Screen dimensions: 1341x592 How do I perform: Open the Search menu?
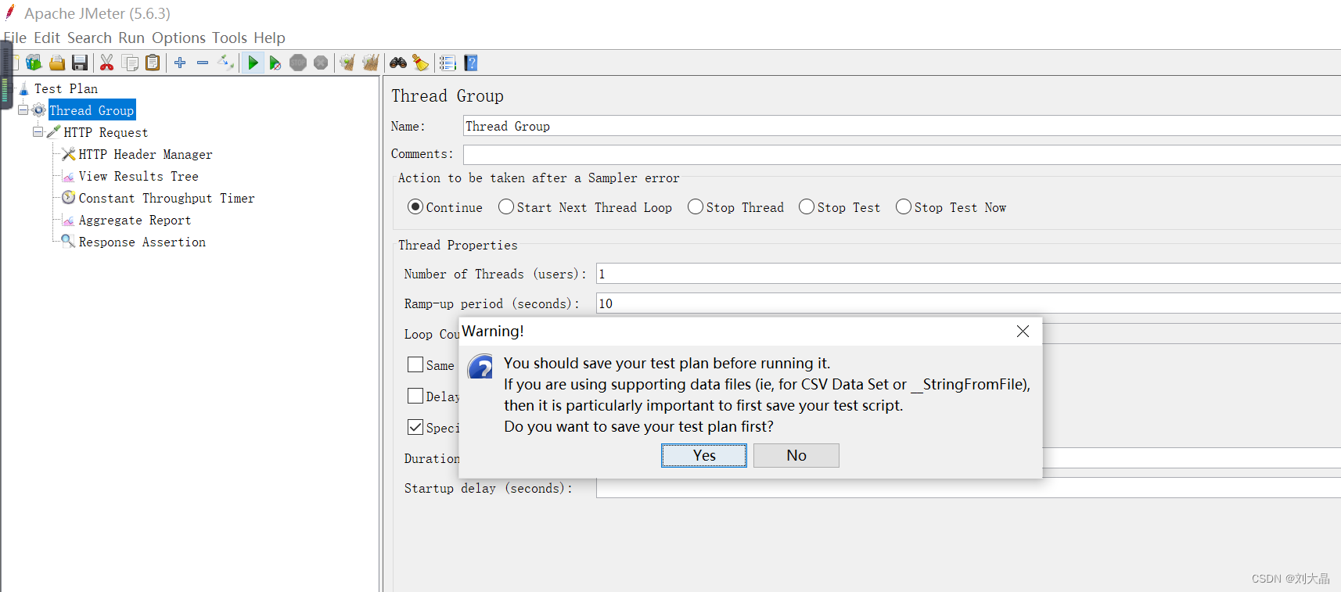[x=89, y=38]
